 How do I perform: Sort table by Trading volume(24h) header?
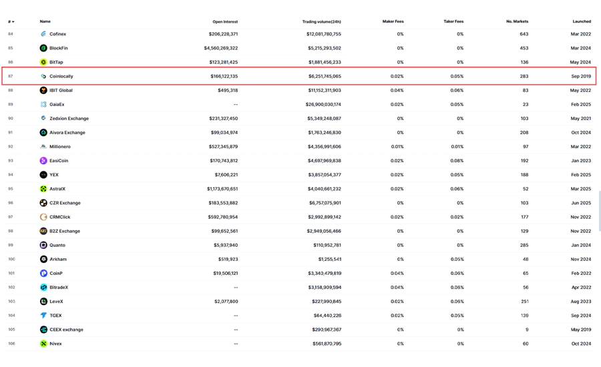pyautogui.click(x=321, y=21)
